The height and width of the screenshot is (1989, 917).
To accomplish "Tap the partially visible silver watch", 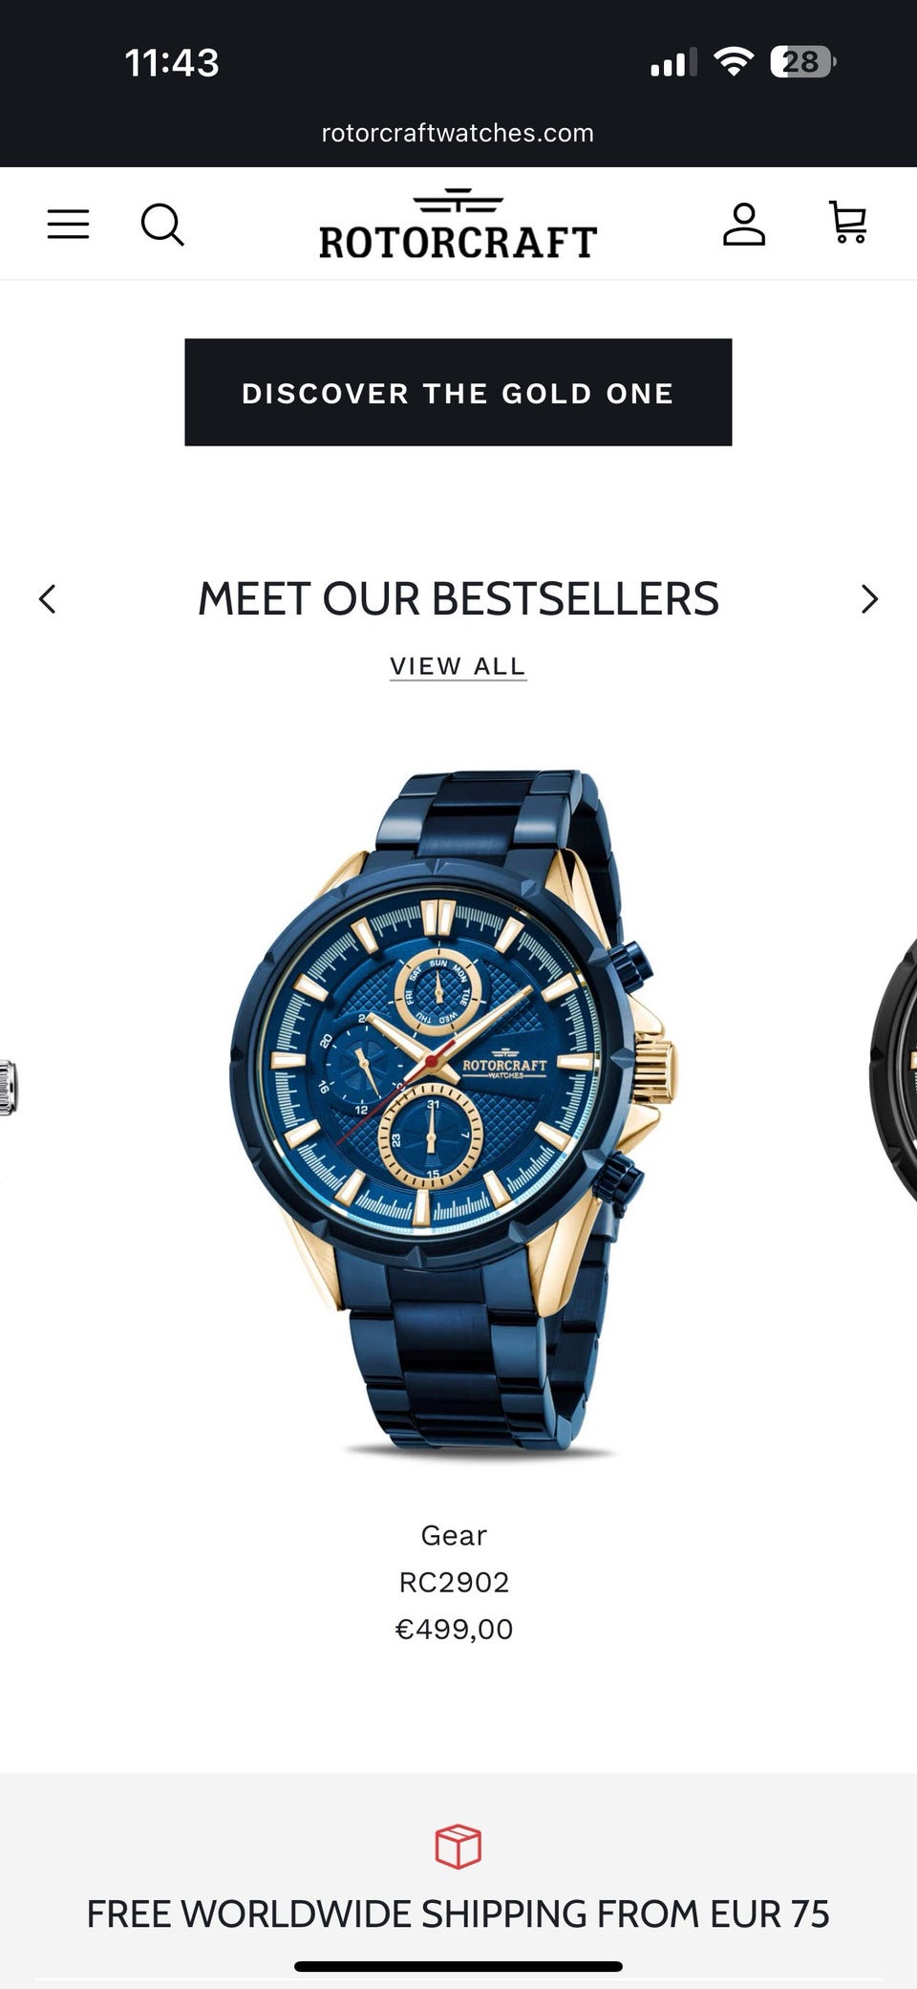I will click(9, 1088).
